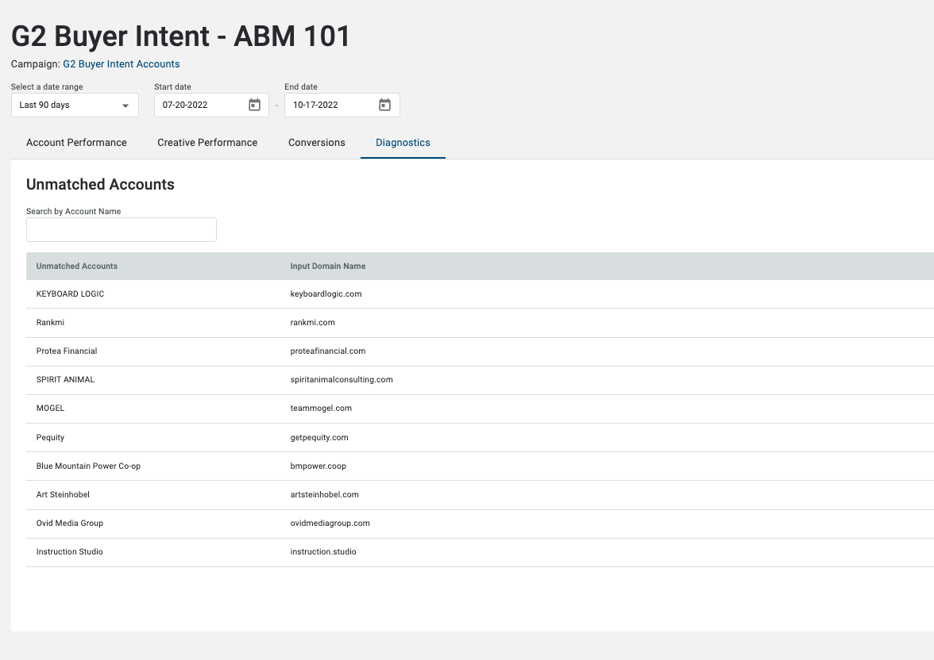Select the Rankmi account name

[50, 323]
